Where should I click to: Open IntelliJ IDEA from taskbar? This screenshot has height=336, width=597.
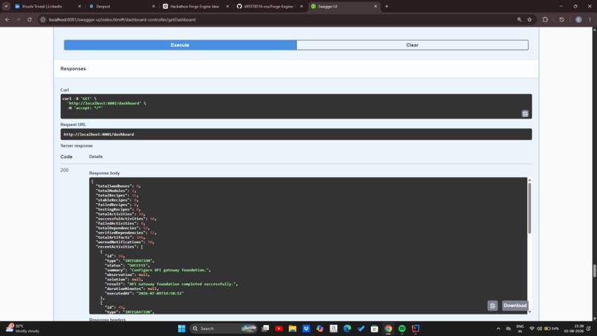[x=416, y=329]
